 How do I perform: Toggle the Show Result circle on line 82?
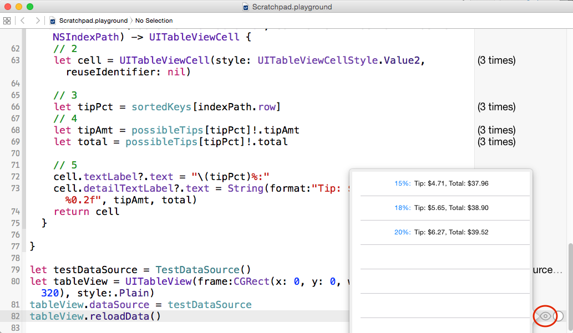(559, 316)
